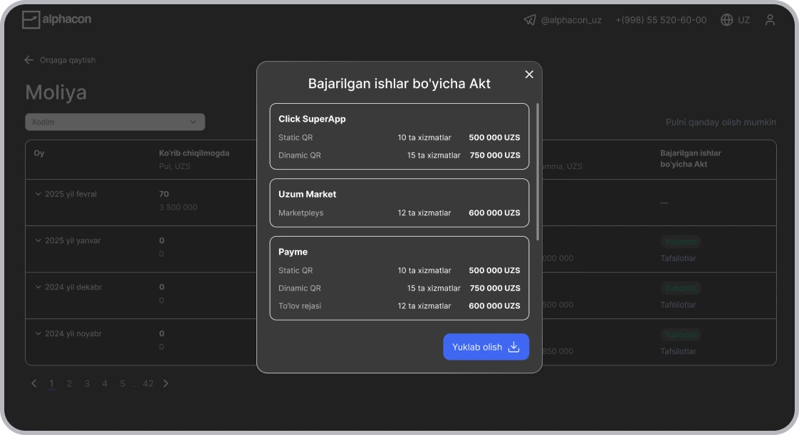Screen dimensions: 799x435
Task: Click the 3 500 000 amount for 2025 yil fevral
Action: 178,207
